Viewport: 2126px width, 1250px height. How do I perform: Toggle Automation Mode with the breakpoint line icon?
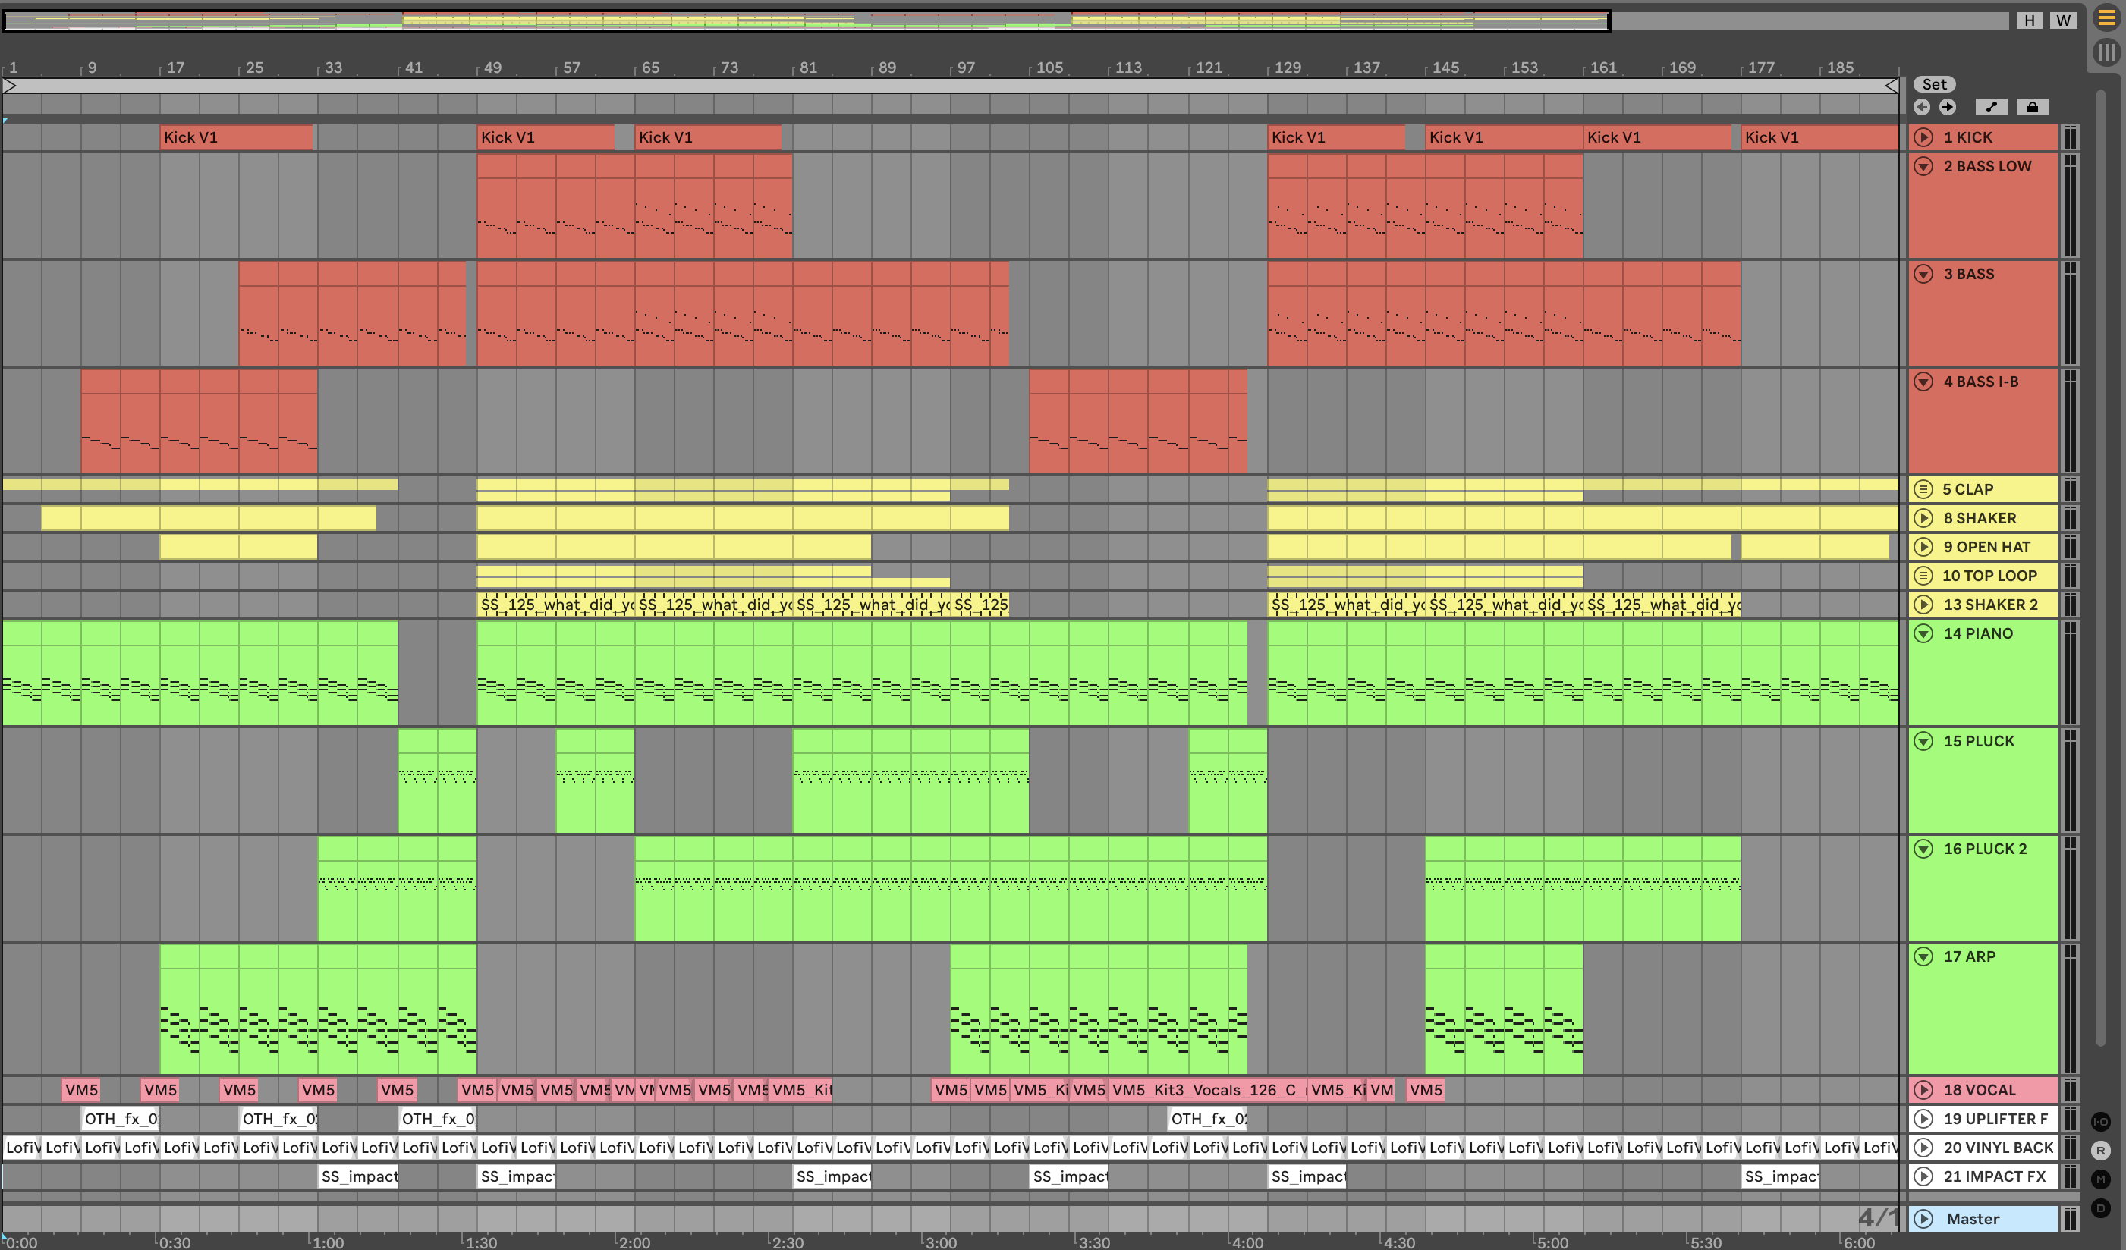click(1991, 107)
